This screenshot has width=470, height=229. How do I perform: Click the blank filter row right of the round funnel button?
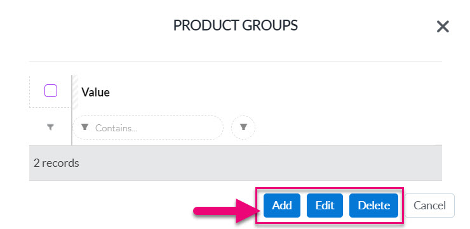[x=348, y=128]
